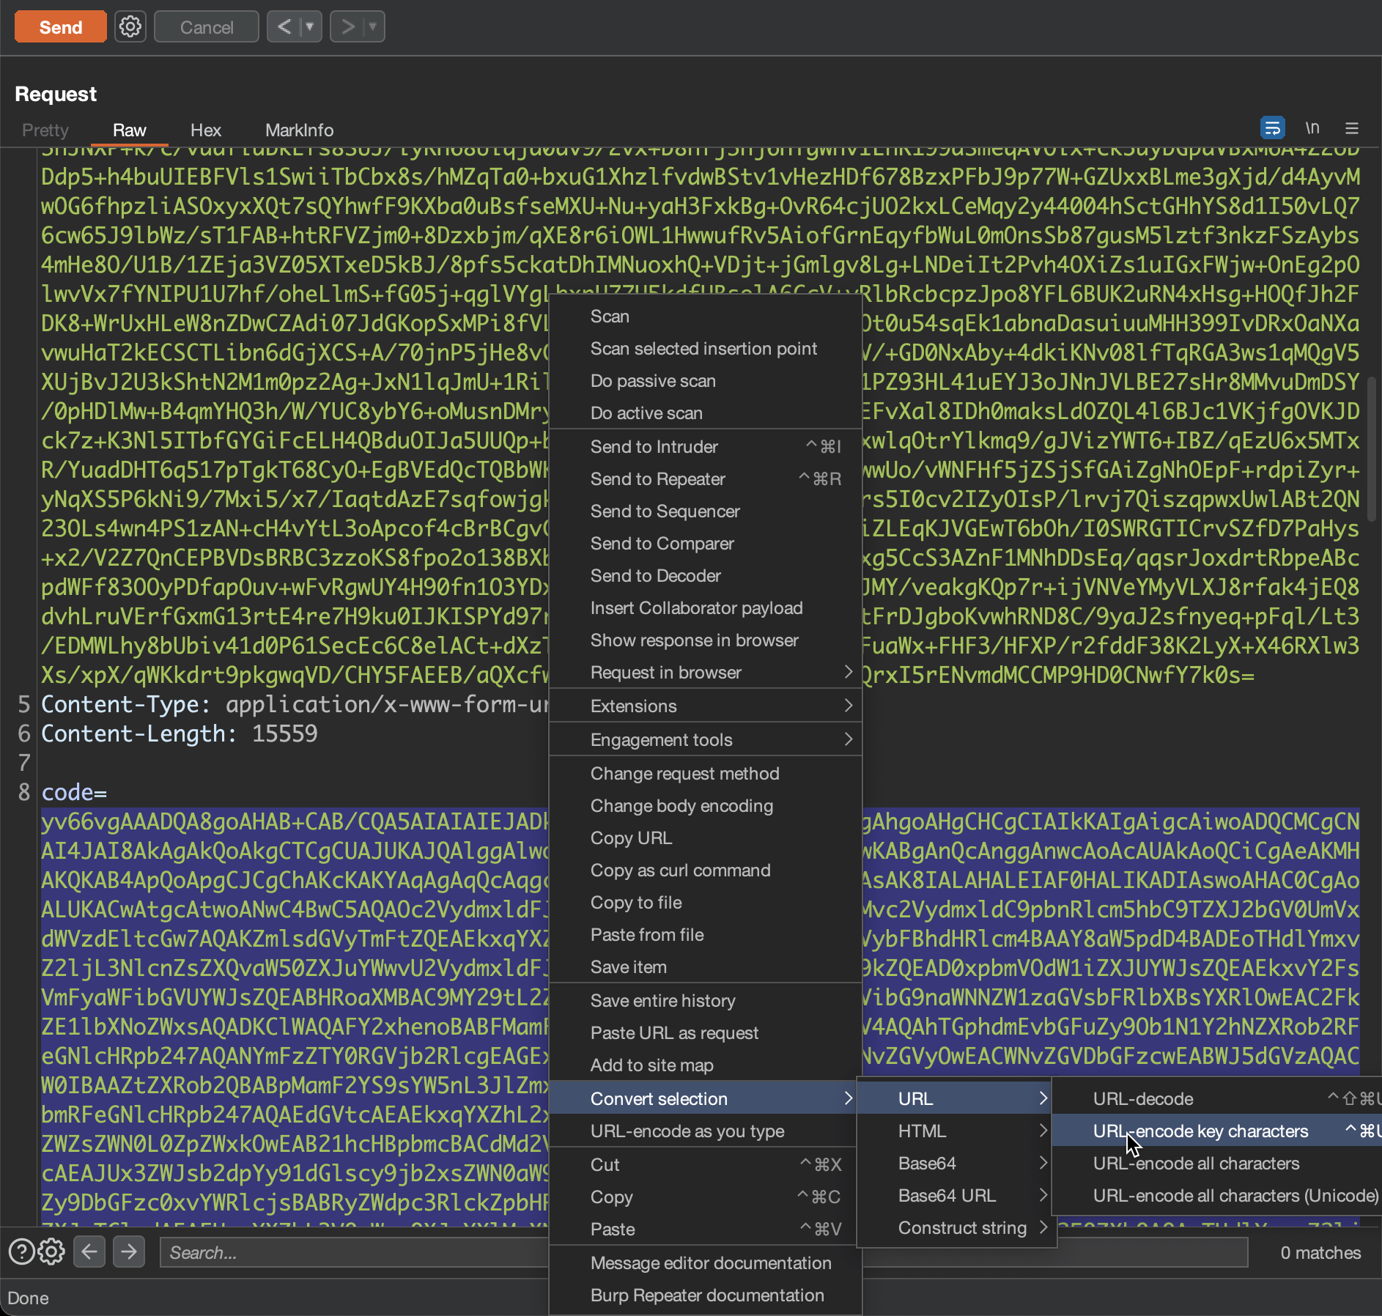Image resolution: width=1382 pixels, height=1316 pixels.
Task: Switch to the Hex tab
Action: coord(205,130)
